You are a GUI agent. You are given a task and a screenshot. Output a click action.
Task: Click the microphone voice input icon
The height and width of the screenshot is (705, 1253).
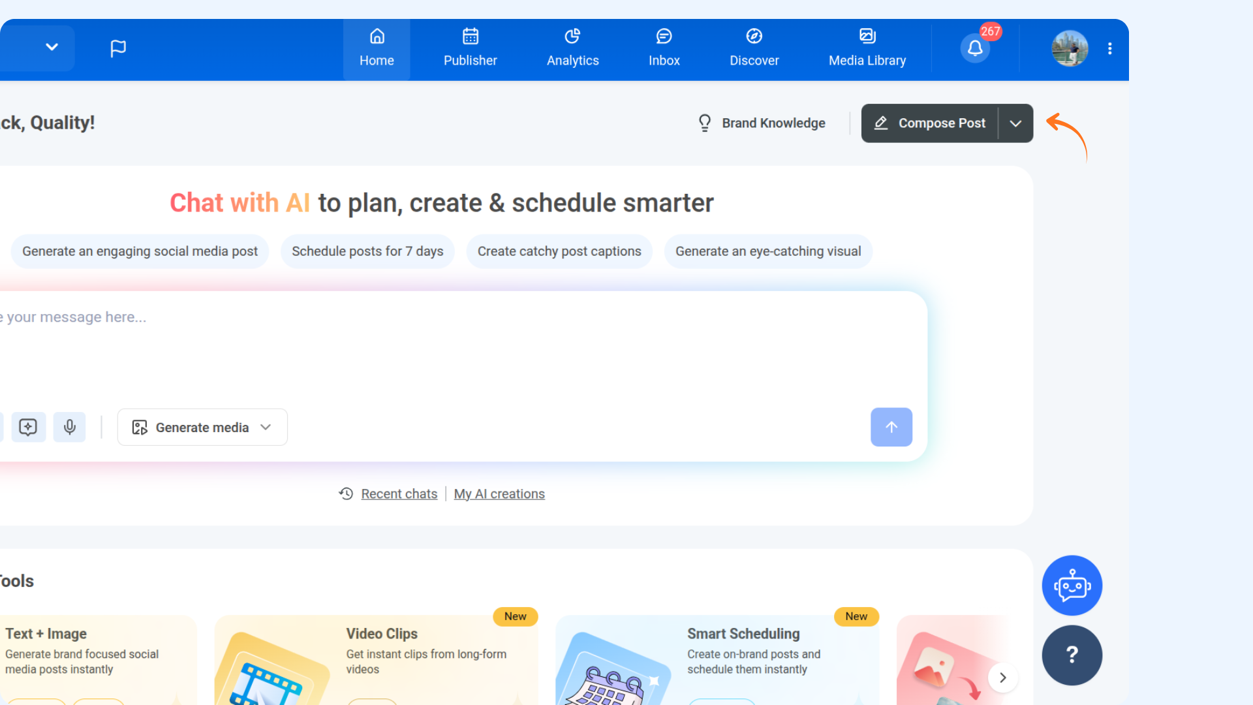click(x=70, y=427)
